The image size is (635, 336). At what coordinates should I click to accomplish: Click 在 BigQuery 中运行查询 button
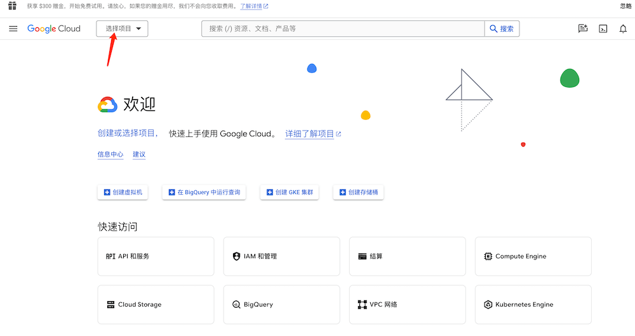tap(204, 192)
